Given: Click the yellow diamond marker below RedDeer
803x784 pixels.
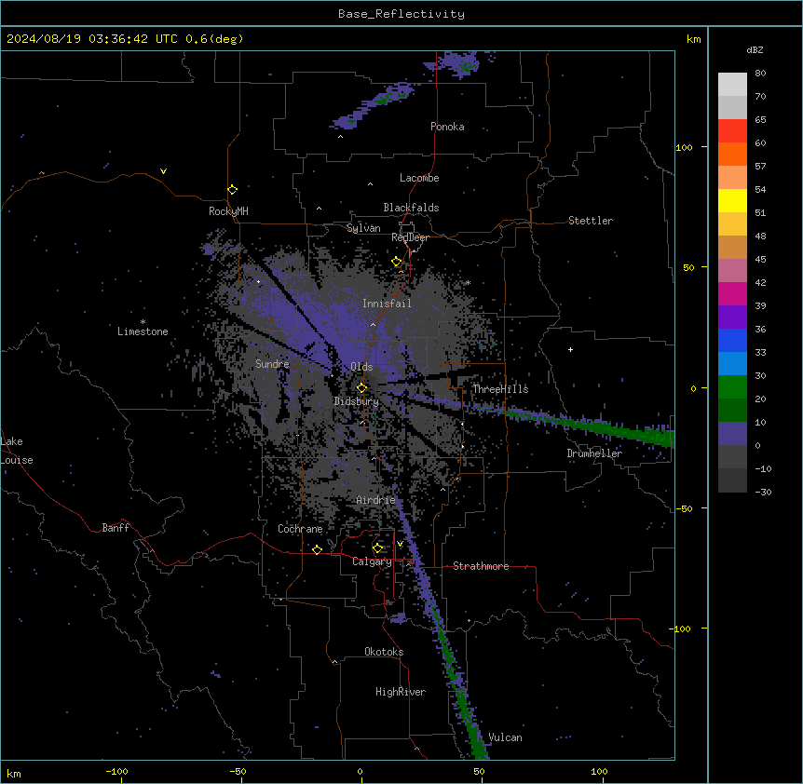Looking at the screenshot, I should 397,262.
